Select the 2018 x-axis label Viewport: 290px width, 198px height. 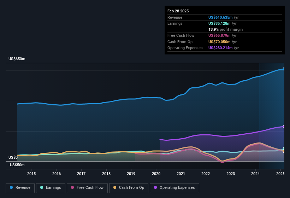point(106,174)
